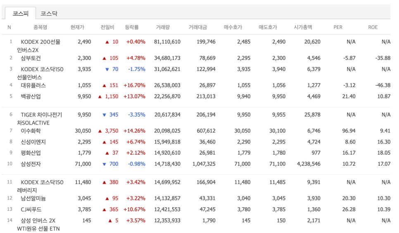Select the -1.75% change rate value
The width and height of the screenshot is (399, 233).
click(x=137, y=69)
